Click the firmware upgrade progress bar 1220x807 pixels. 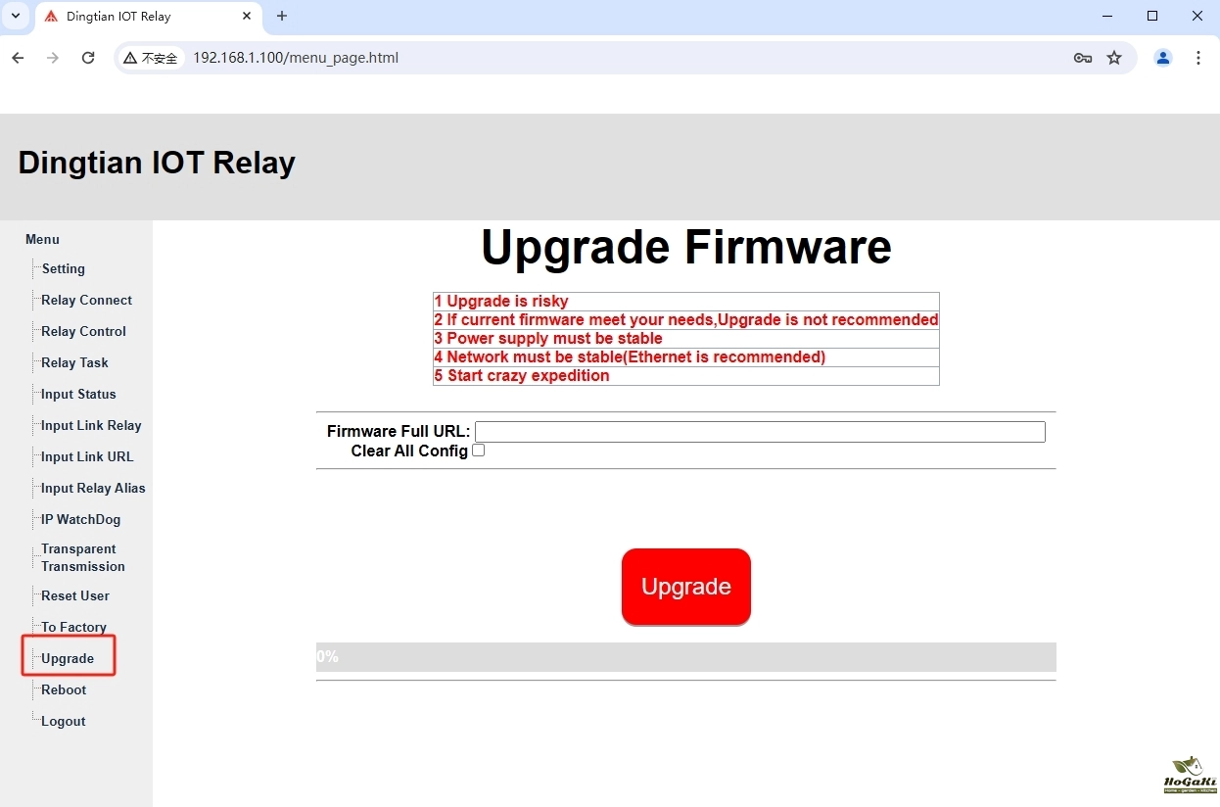click(685, 656)
